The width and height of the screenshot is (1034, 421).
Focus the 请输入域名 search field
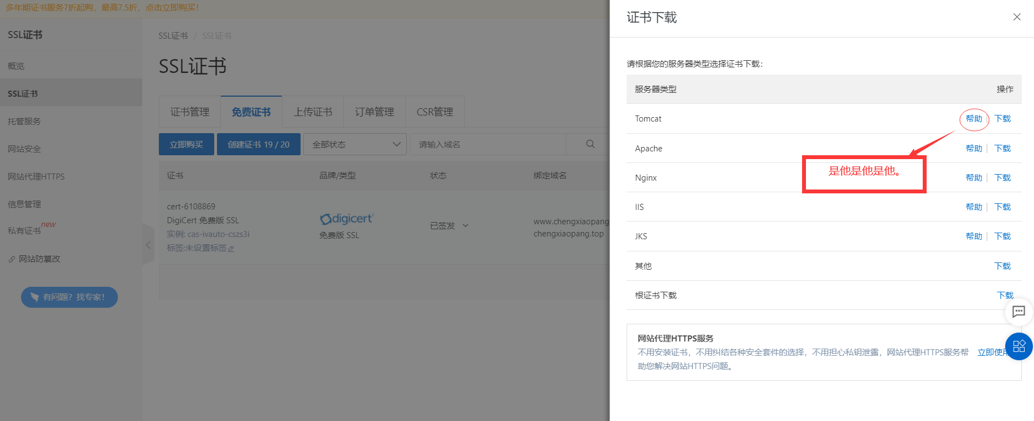[x=488, y=144]
